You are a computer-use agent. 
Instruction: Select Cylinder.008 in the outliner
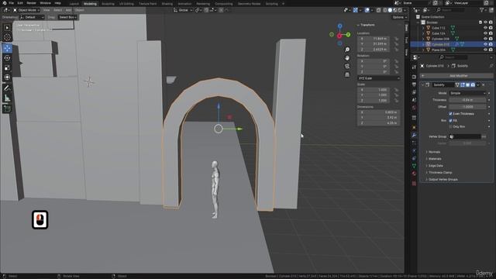click(x=440, y=39)
